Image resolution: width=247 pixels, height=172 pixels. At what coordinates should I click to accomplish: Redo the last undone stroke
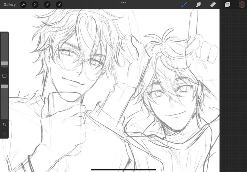[4, 133]
